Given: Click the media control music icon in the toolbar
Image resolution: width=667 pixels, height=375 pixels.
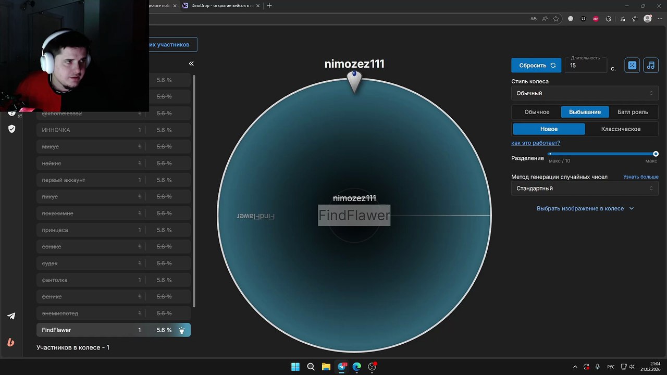Looking at the screenshot, I should (622, 19).
